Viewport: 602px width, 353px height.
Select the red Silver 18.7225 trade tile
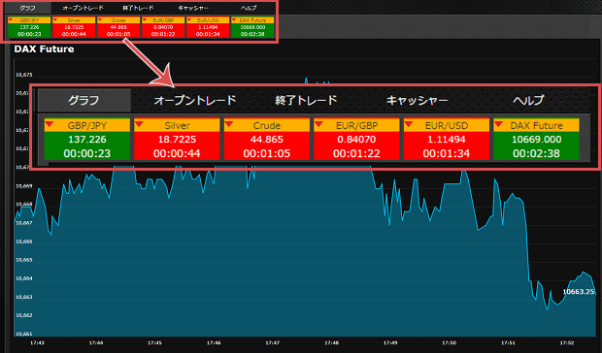click(x=177, y=139)
